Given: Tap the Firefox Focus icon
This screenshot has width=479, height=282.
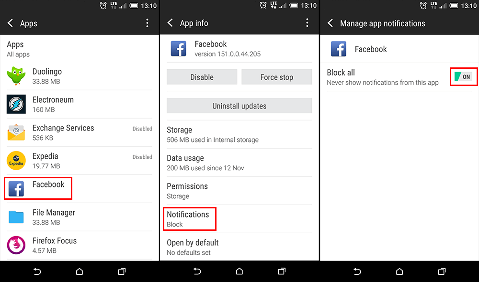Looking at the screenshot, I should pos(16,245).
